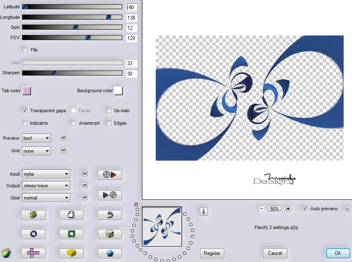Click the Latitude value field showing -90
Screen dimensions: 352x262
132,8
